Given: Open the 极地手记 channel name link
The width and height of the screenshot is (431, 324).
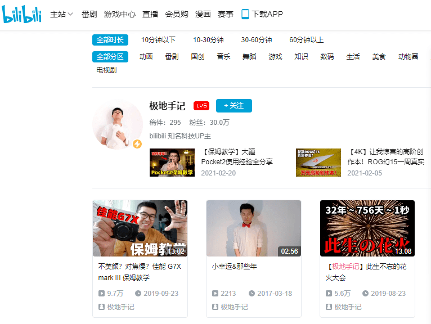Looking at the screenshot, I should click(x=167, y=106).
